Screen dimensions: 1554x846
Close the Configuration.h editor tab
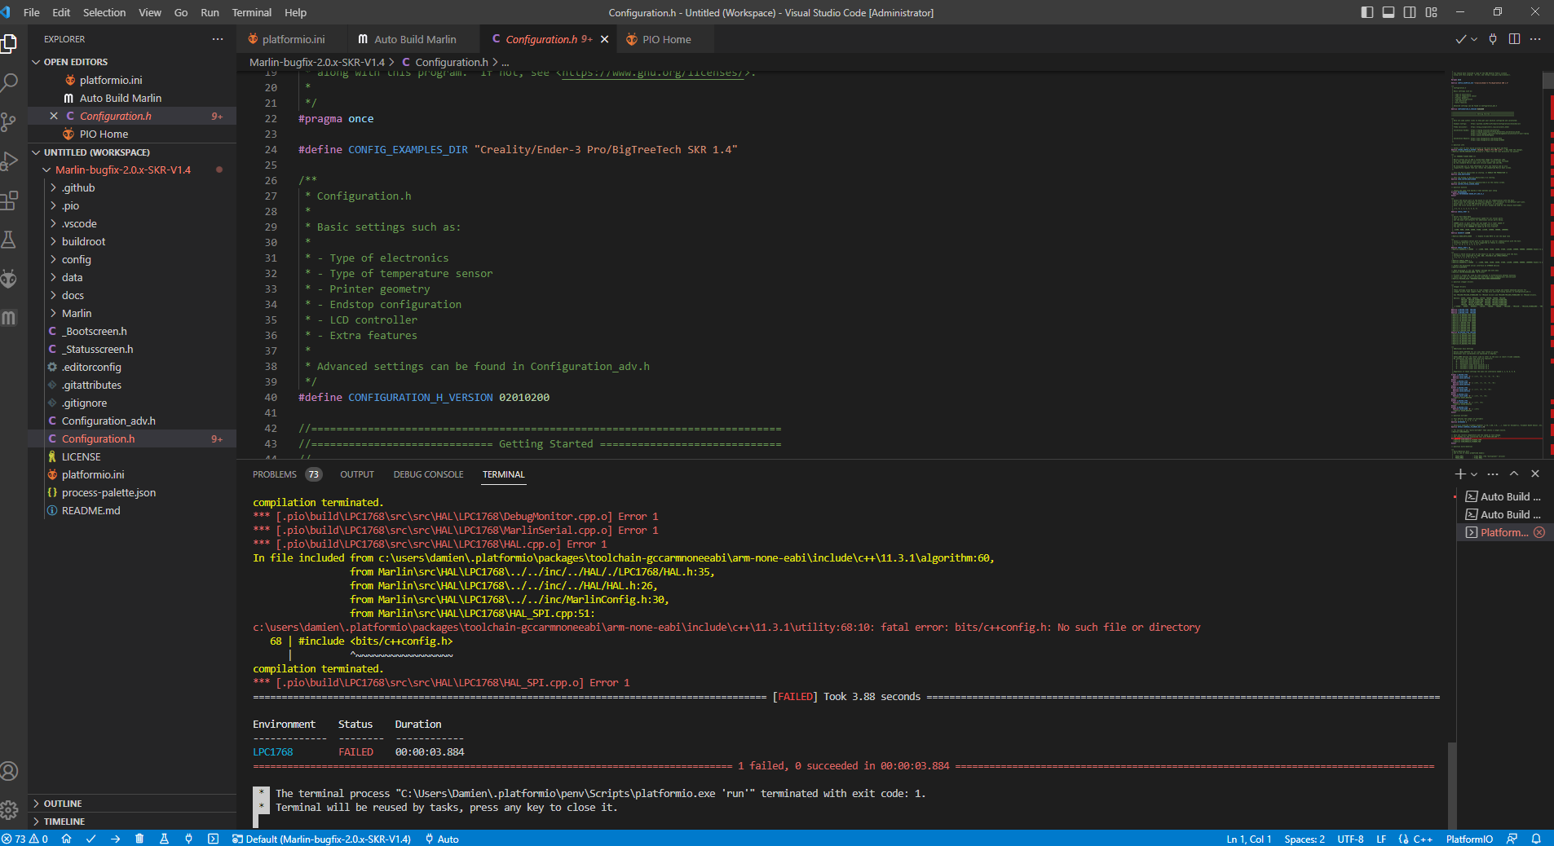coord(604,39)
